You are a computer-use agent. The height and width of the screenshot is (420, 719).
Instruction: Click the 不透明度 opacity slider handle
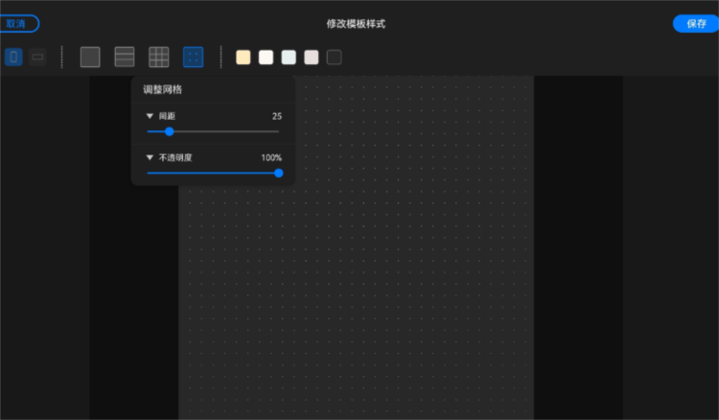(x=279, y=174)
